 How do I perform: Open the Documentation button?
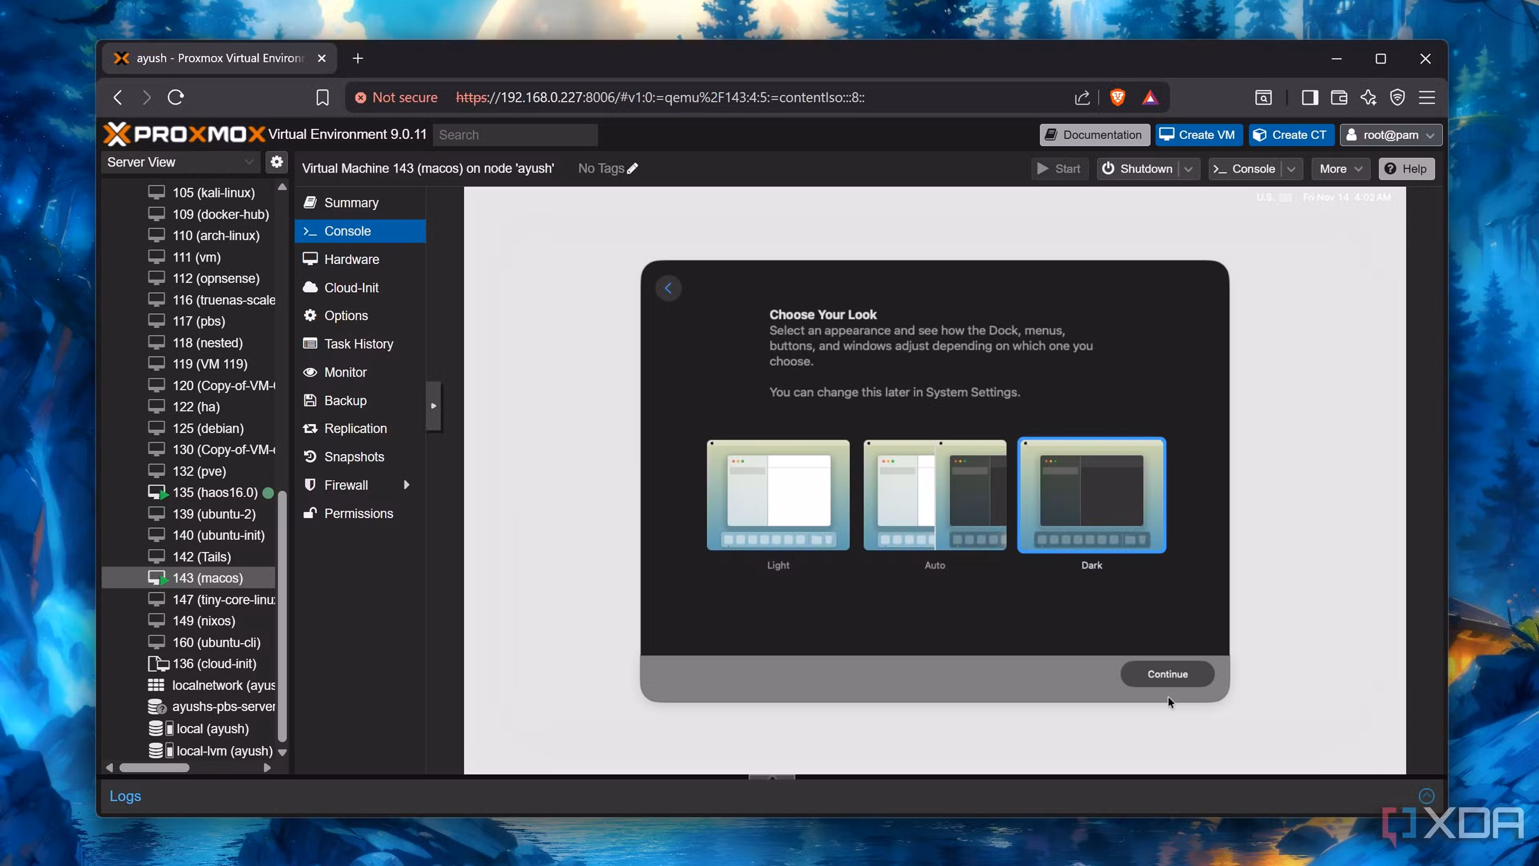[1095, 135]
